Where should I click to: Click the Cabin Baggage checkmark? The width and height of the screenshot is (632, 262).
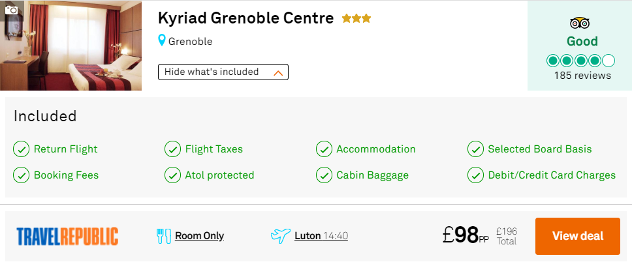coord(324,175)
